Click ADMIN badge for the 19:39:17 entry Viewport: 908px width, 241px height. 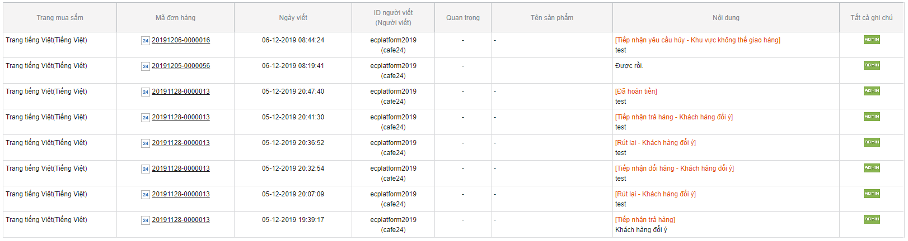(x=872, y=219)
